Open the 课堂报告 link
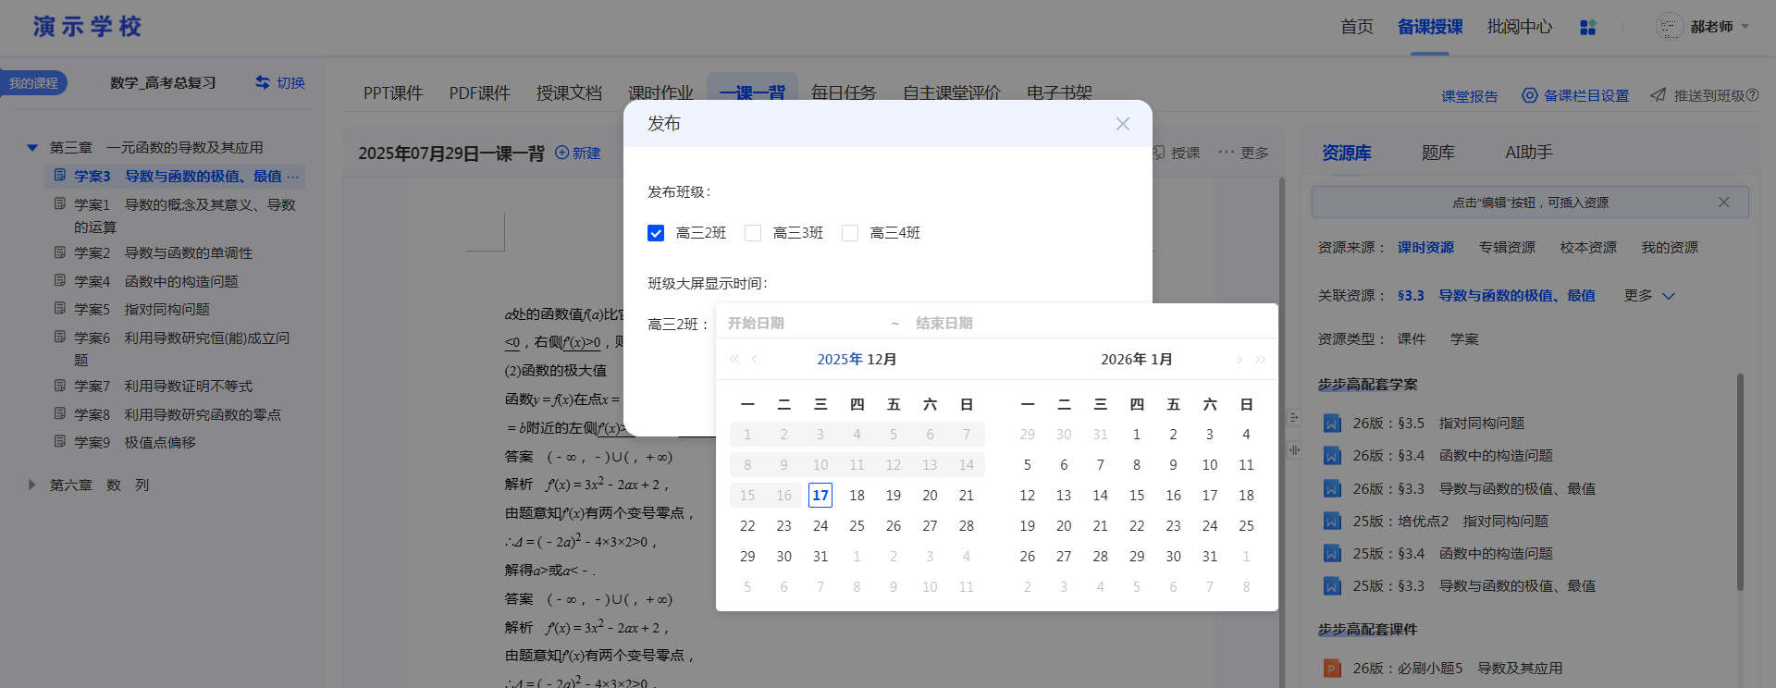This screenshot has width=1776, height=688. pos(1469,96)
